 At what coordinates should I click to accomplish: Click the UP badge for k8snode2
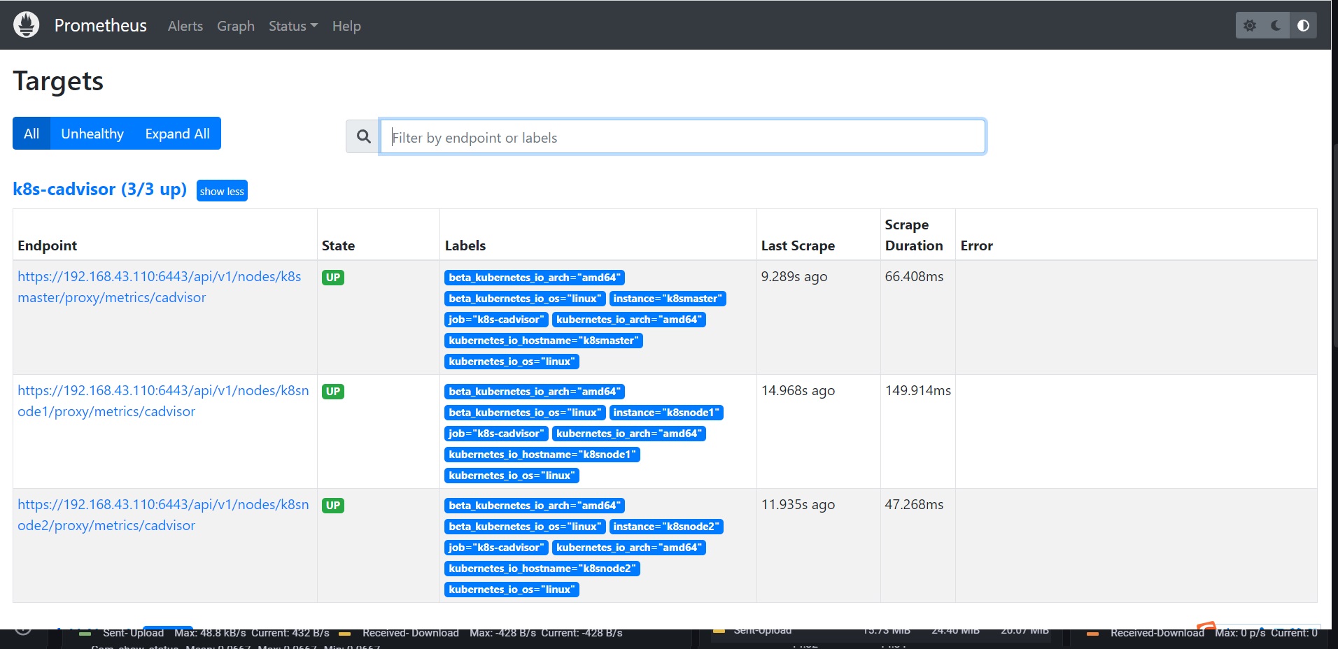point(333,506)
